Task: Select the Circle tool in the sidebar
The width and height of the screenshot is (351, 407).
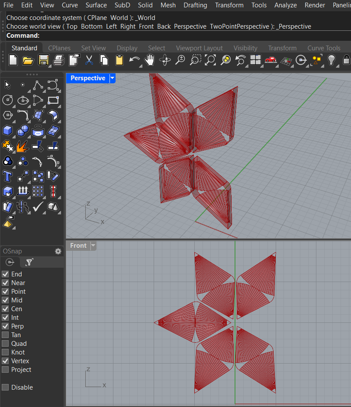Action: click(7, 100)
